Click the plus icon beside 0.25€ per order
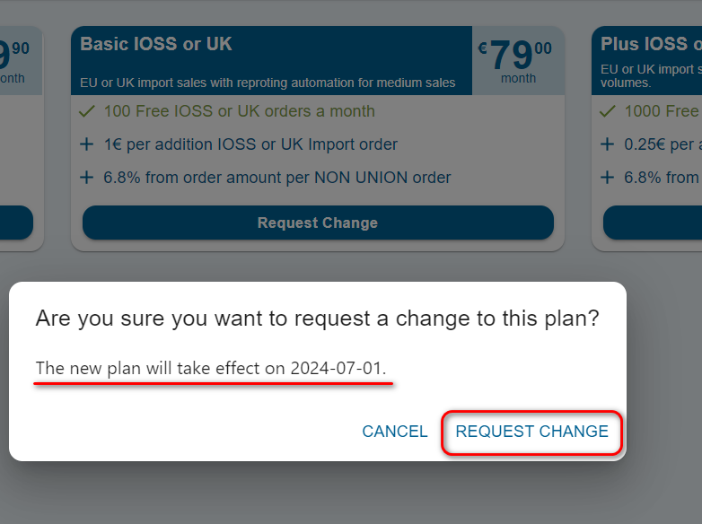702x524 pixels. pyautogui.click(x=608, y=144)
